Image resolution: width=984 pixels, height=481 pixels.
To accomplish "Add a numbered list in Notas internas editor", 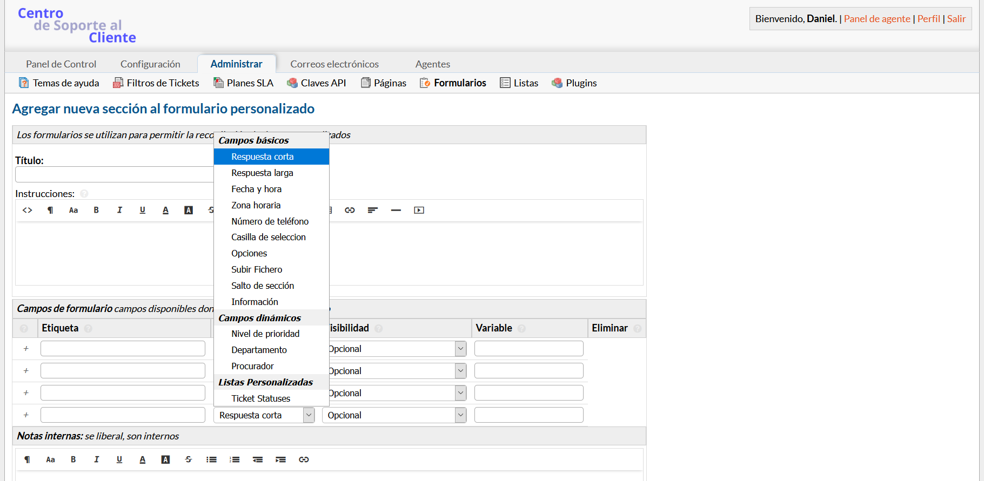I will [235, 459].
